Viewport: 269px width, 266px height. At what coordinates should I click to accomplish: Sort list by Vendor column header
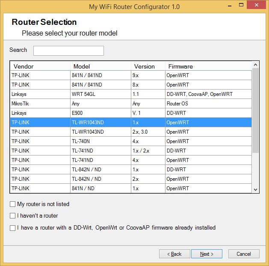(40, 66)
